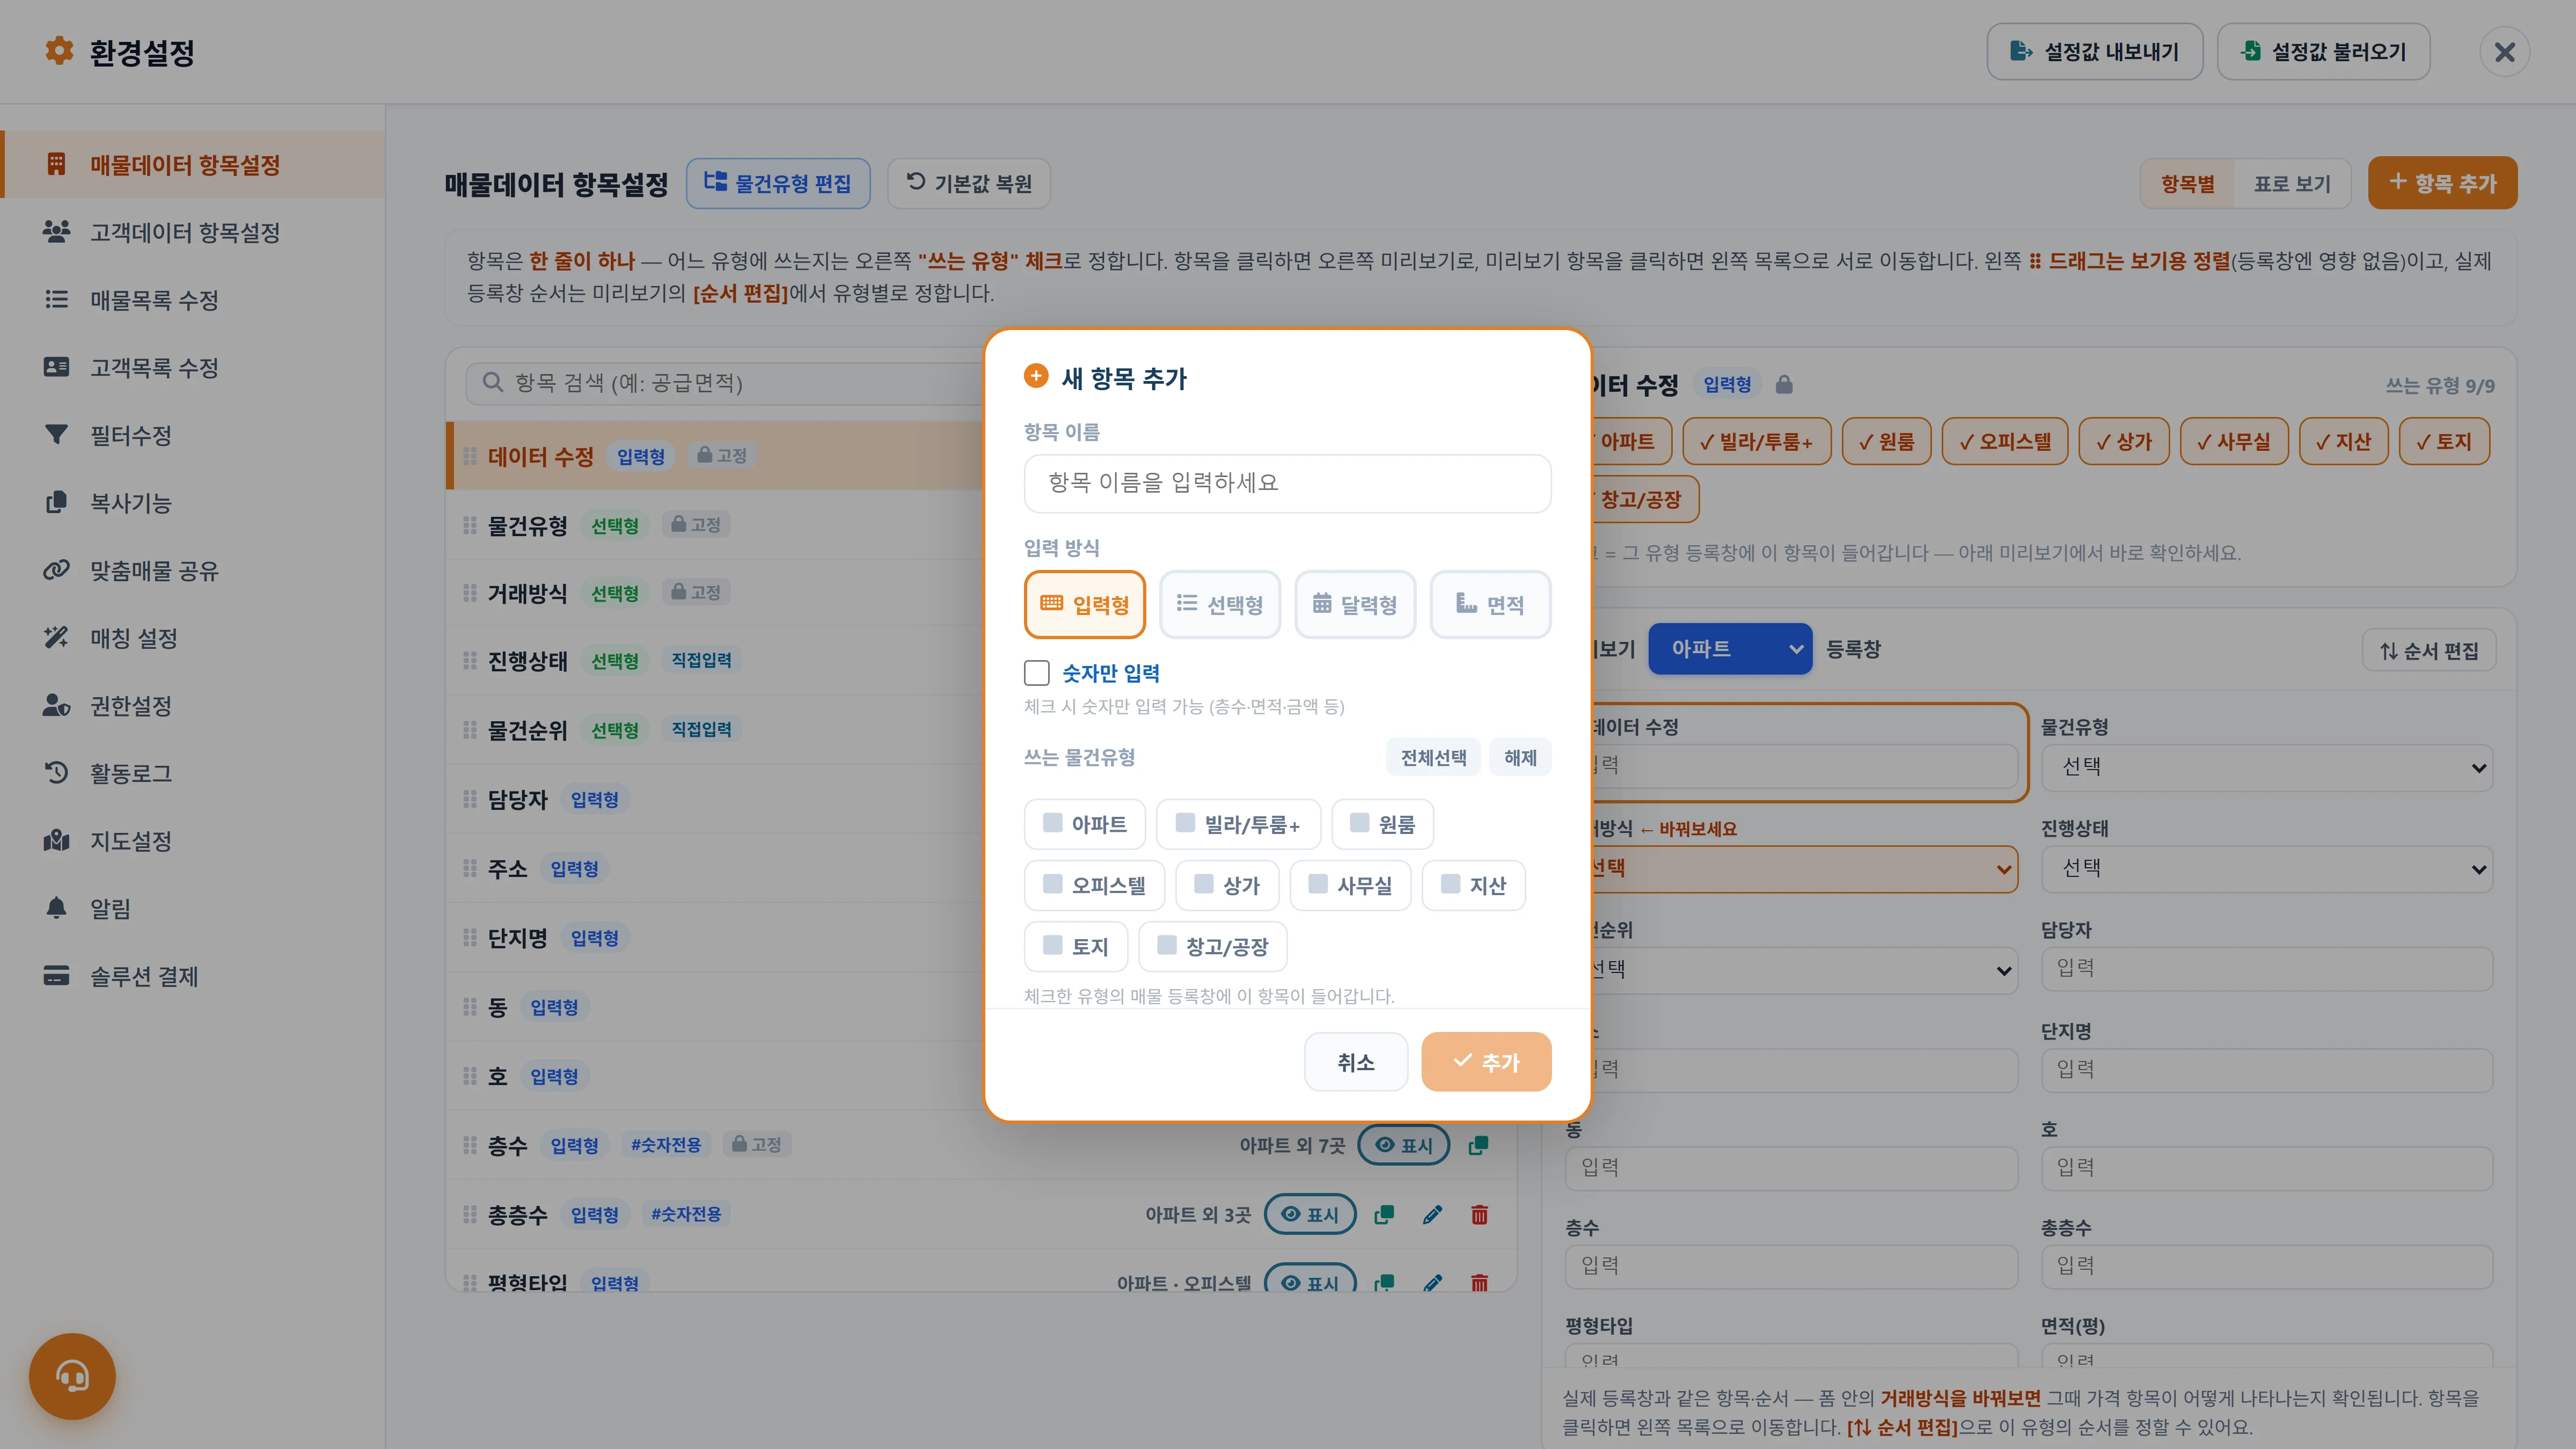Viewport: 2576px width, 1449px height.
Task: Click the 지도설정 map icon
Action: coord(56,840)
